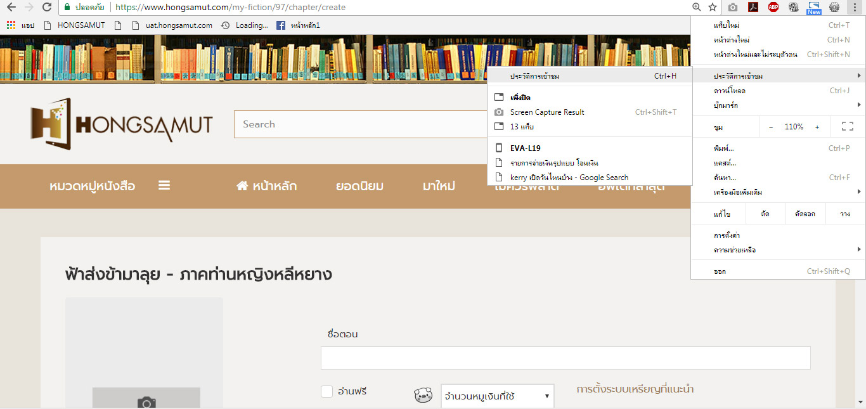Click the home icon beside หน้าหลัก

[242, 186]
